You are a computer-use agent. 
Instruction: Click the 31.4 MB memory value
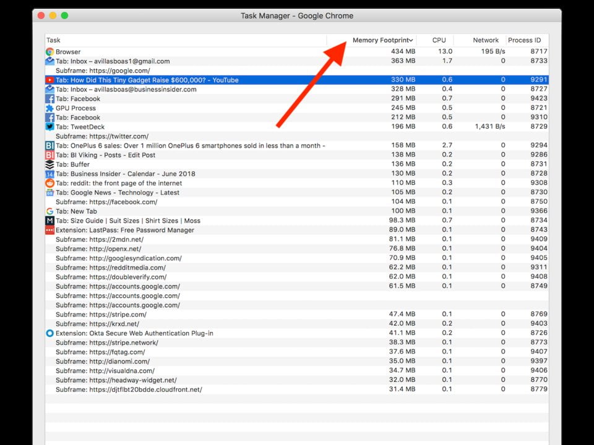(402, 389)
